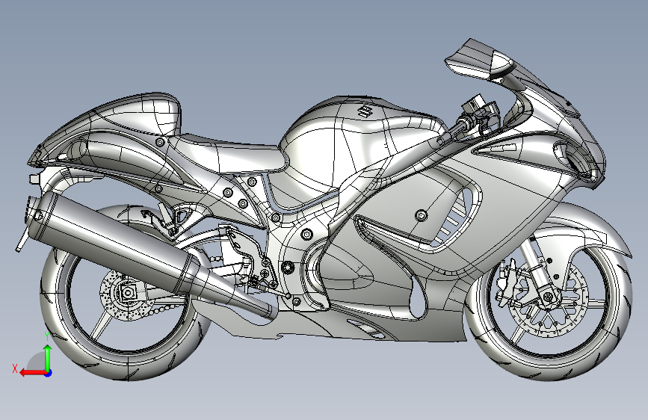The width and height of the screenshot is (648, 420).
Task: Click the red X axis arrow of the triad
Action: click(32, 373)
